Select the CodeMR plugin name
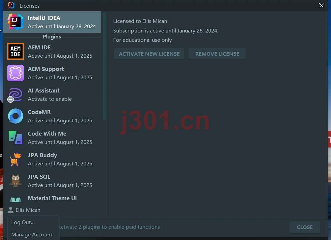Image resolution: width=331 pixels, height=240 pixels. point(39,112)
